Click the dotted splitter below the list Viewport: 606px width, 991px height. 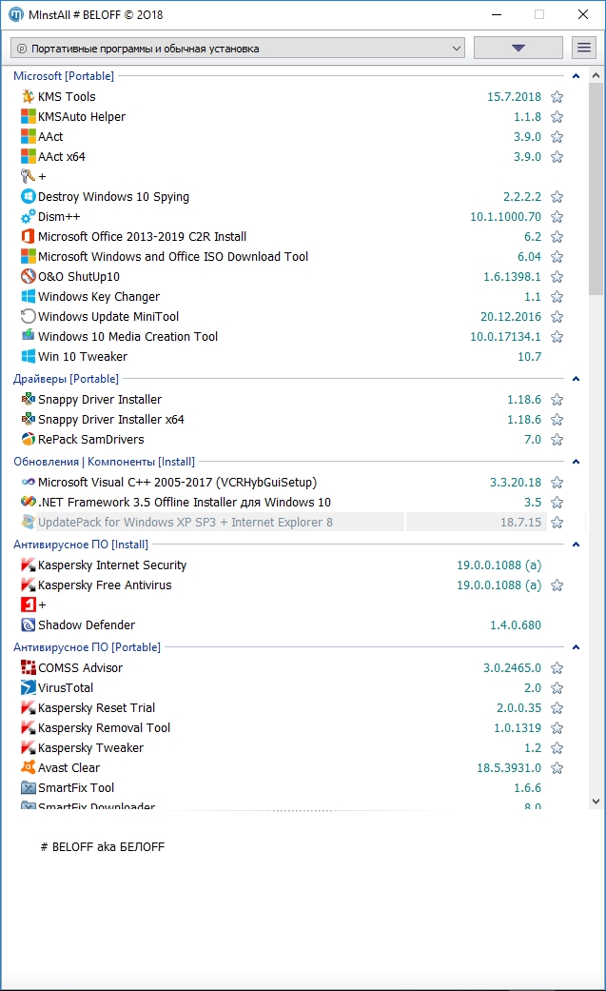(303, 811)
